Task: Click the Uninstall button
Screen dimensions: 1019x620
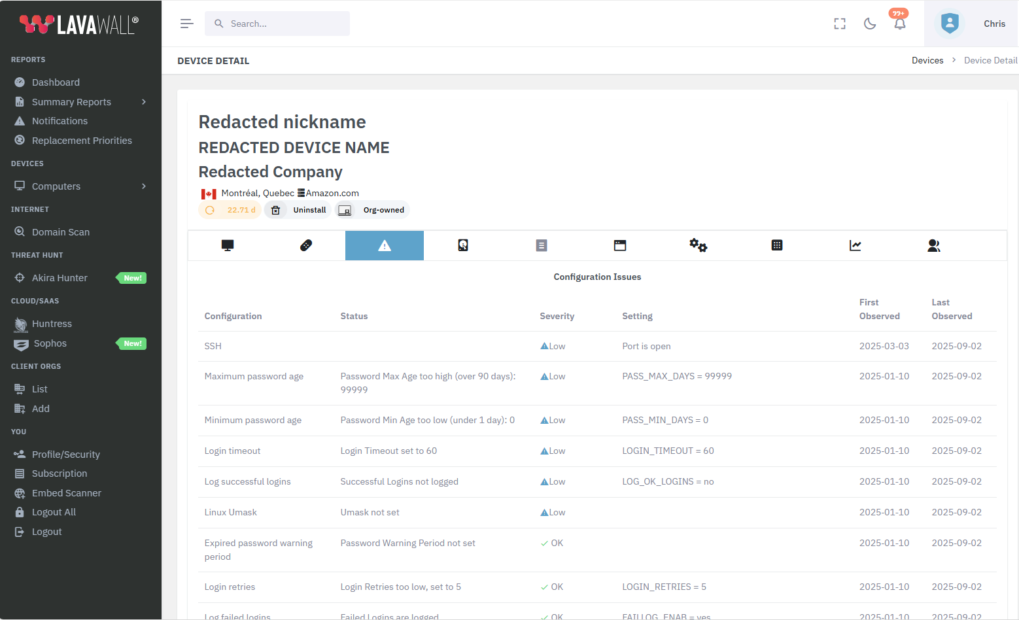Action: [299, 210]
